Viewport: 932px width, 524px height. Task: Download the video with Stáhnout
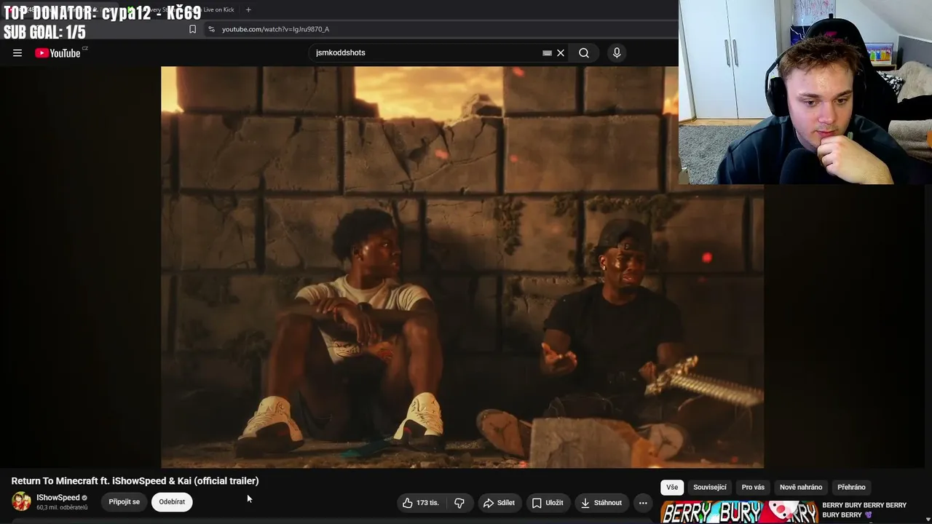tap(601, 502)
